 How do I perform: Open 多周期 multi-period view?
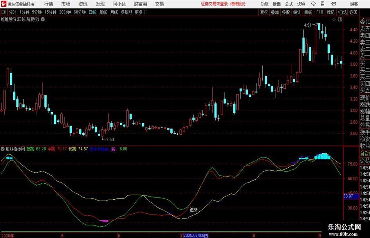[x=126, y=12]
